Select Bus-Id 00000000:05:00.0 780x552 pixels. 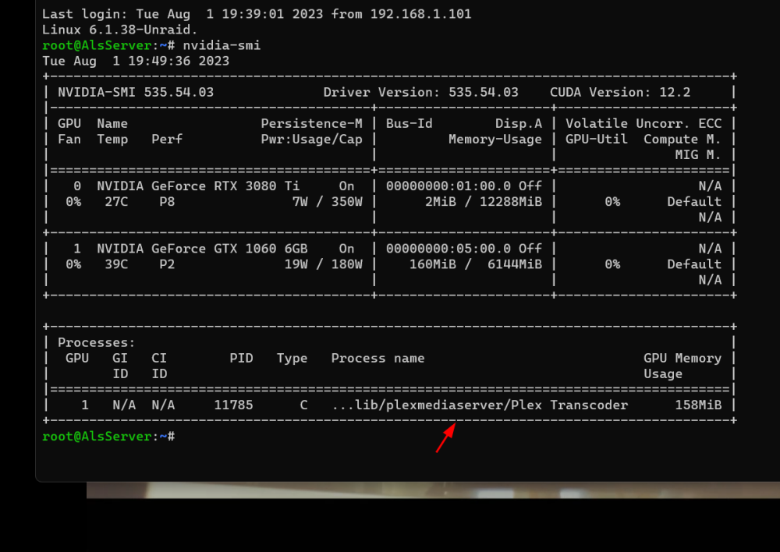pyautogui.click(x=448, y=248)
